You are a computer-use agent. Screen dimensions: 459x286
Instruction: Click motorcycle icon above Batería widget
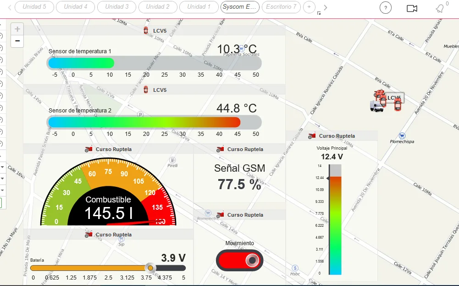click(x=88, y=235)
